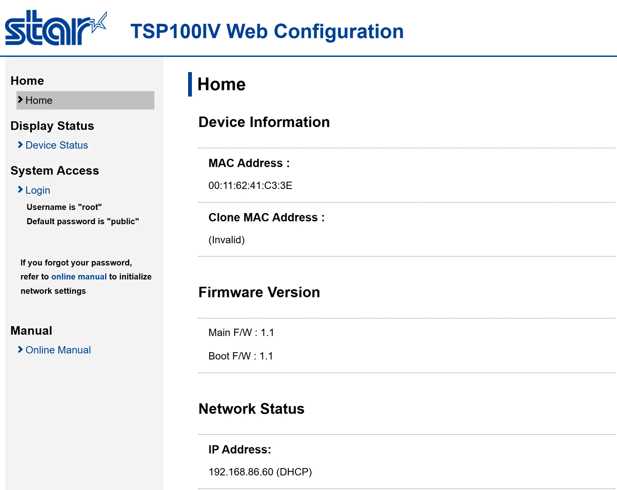Click the chevron beside the Home item

[20, 100]
